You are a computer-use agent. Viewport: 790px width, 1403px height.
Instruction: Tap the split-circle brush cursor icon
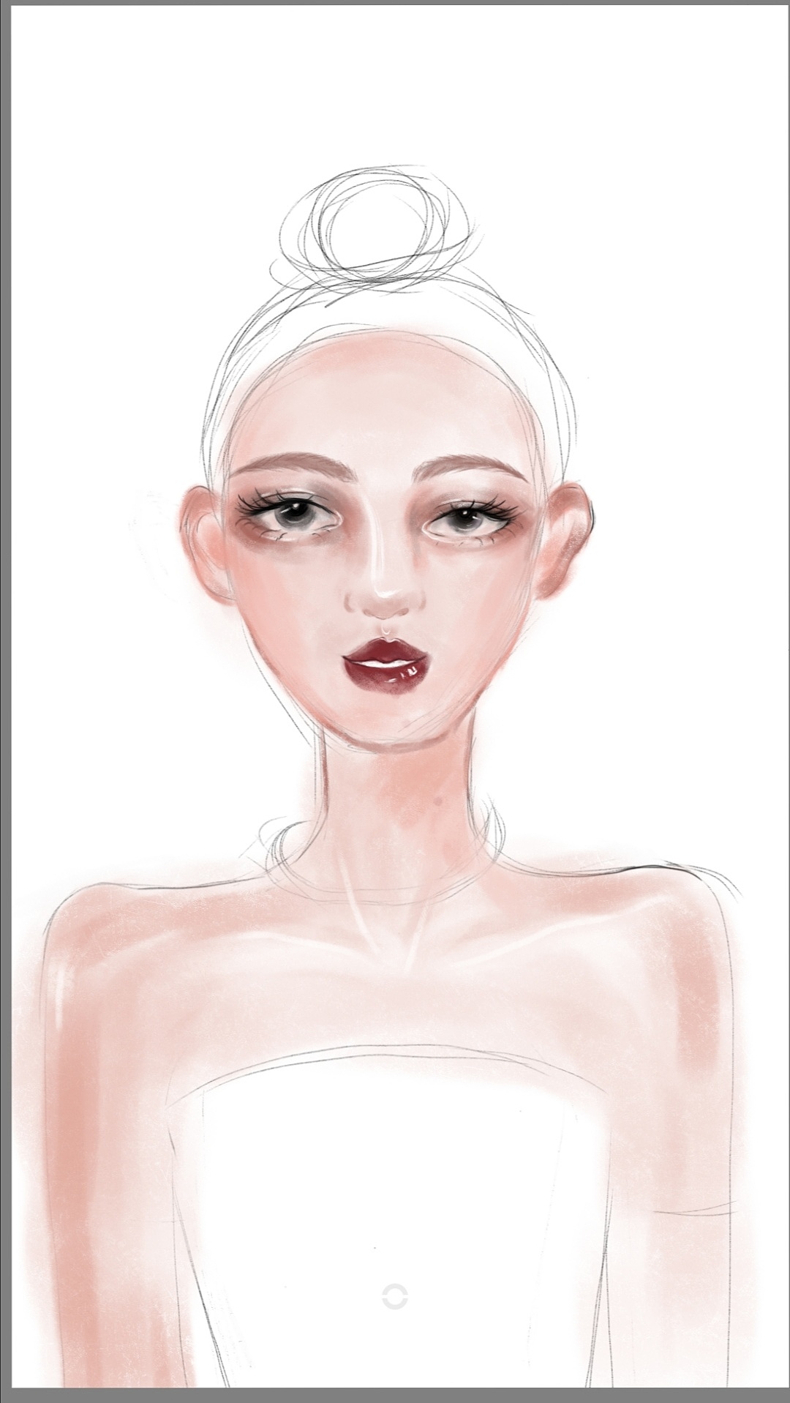[395, 1296]
